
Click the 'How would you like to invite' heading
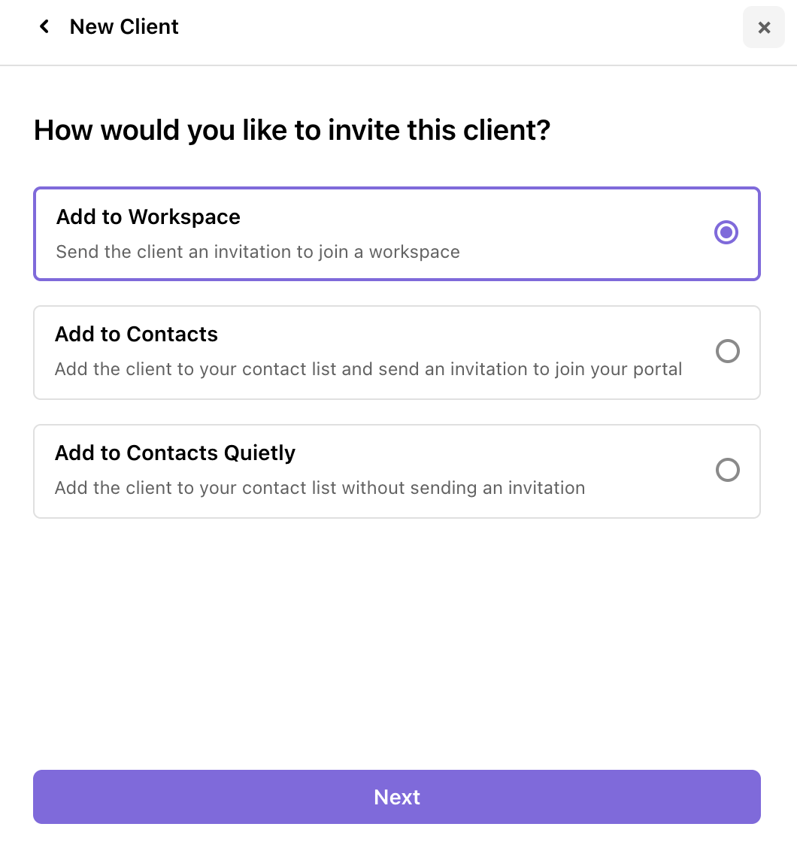tap(292, 130)
